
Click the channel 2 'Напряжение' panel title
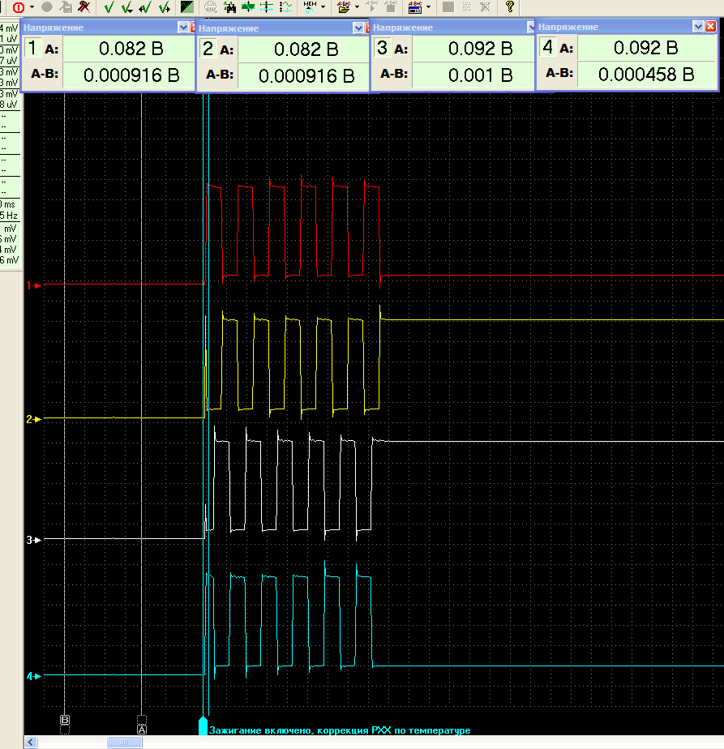click(x=229, y=28)
